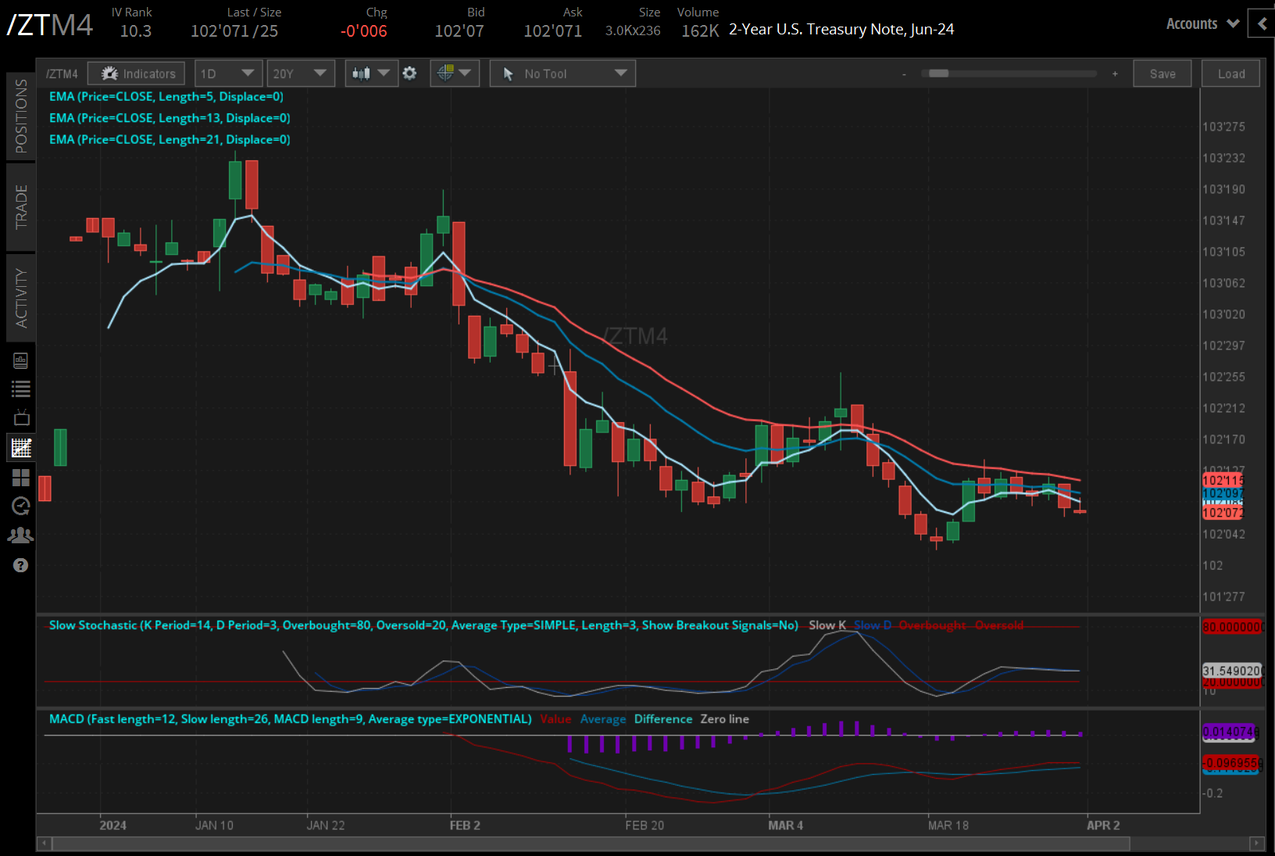Open the crosshair cursor mode dropdown
The image size is (1275, 856).
(454, 73)
